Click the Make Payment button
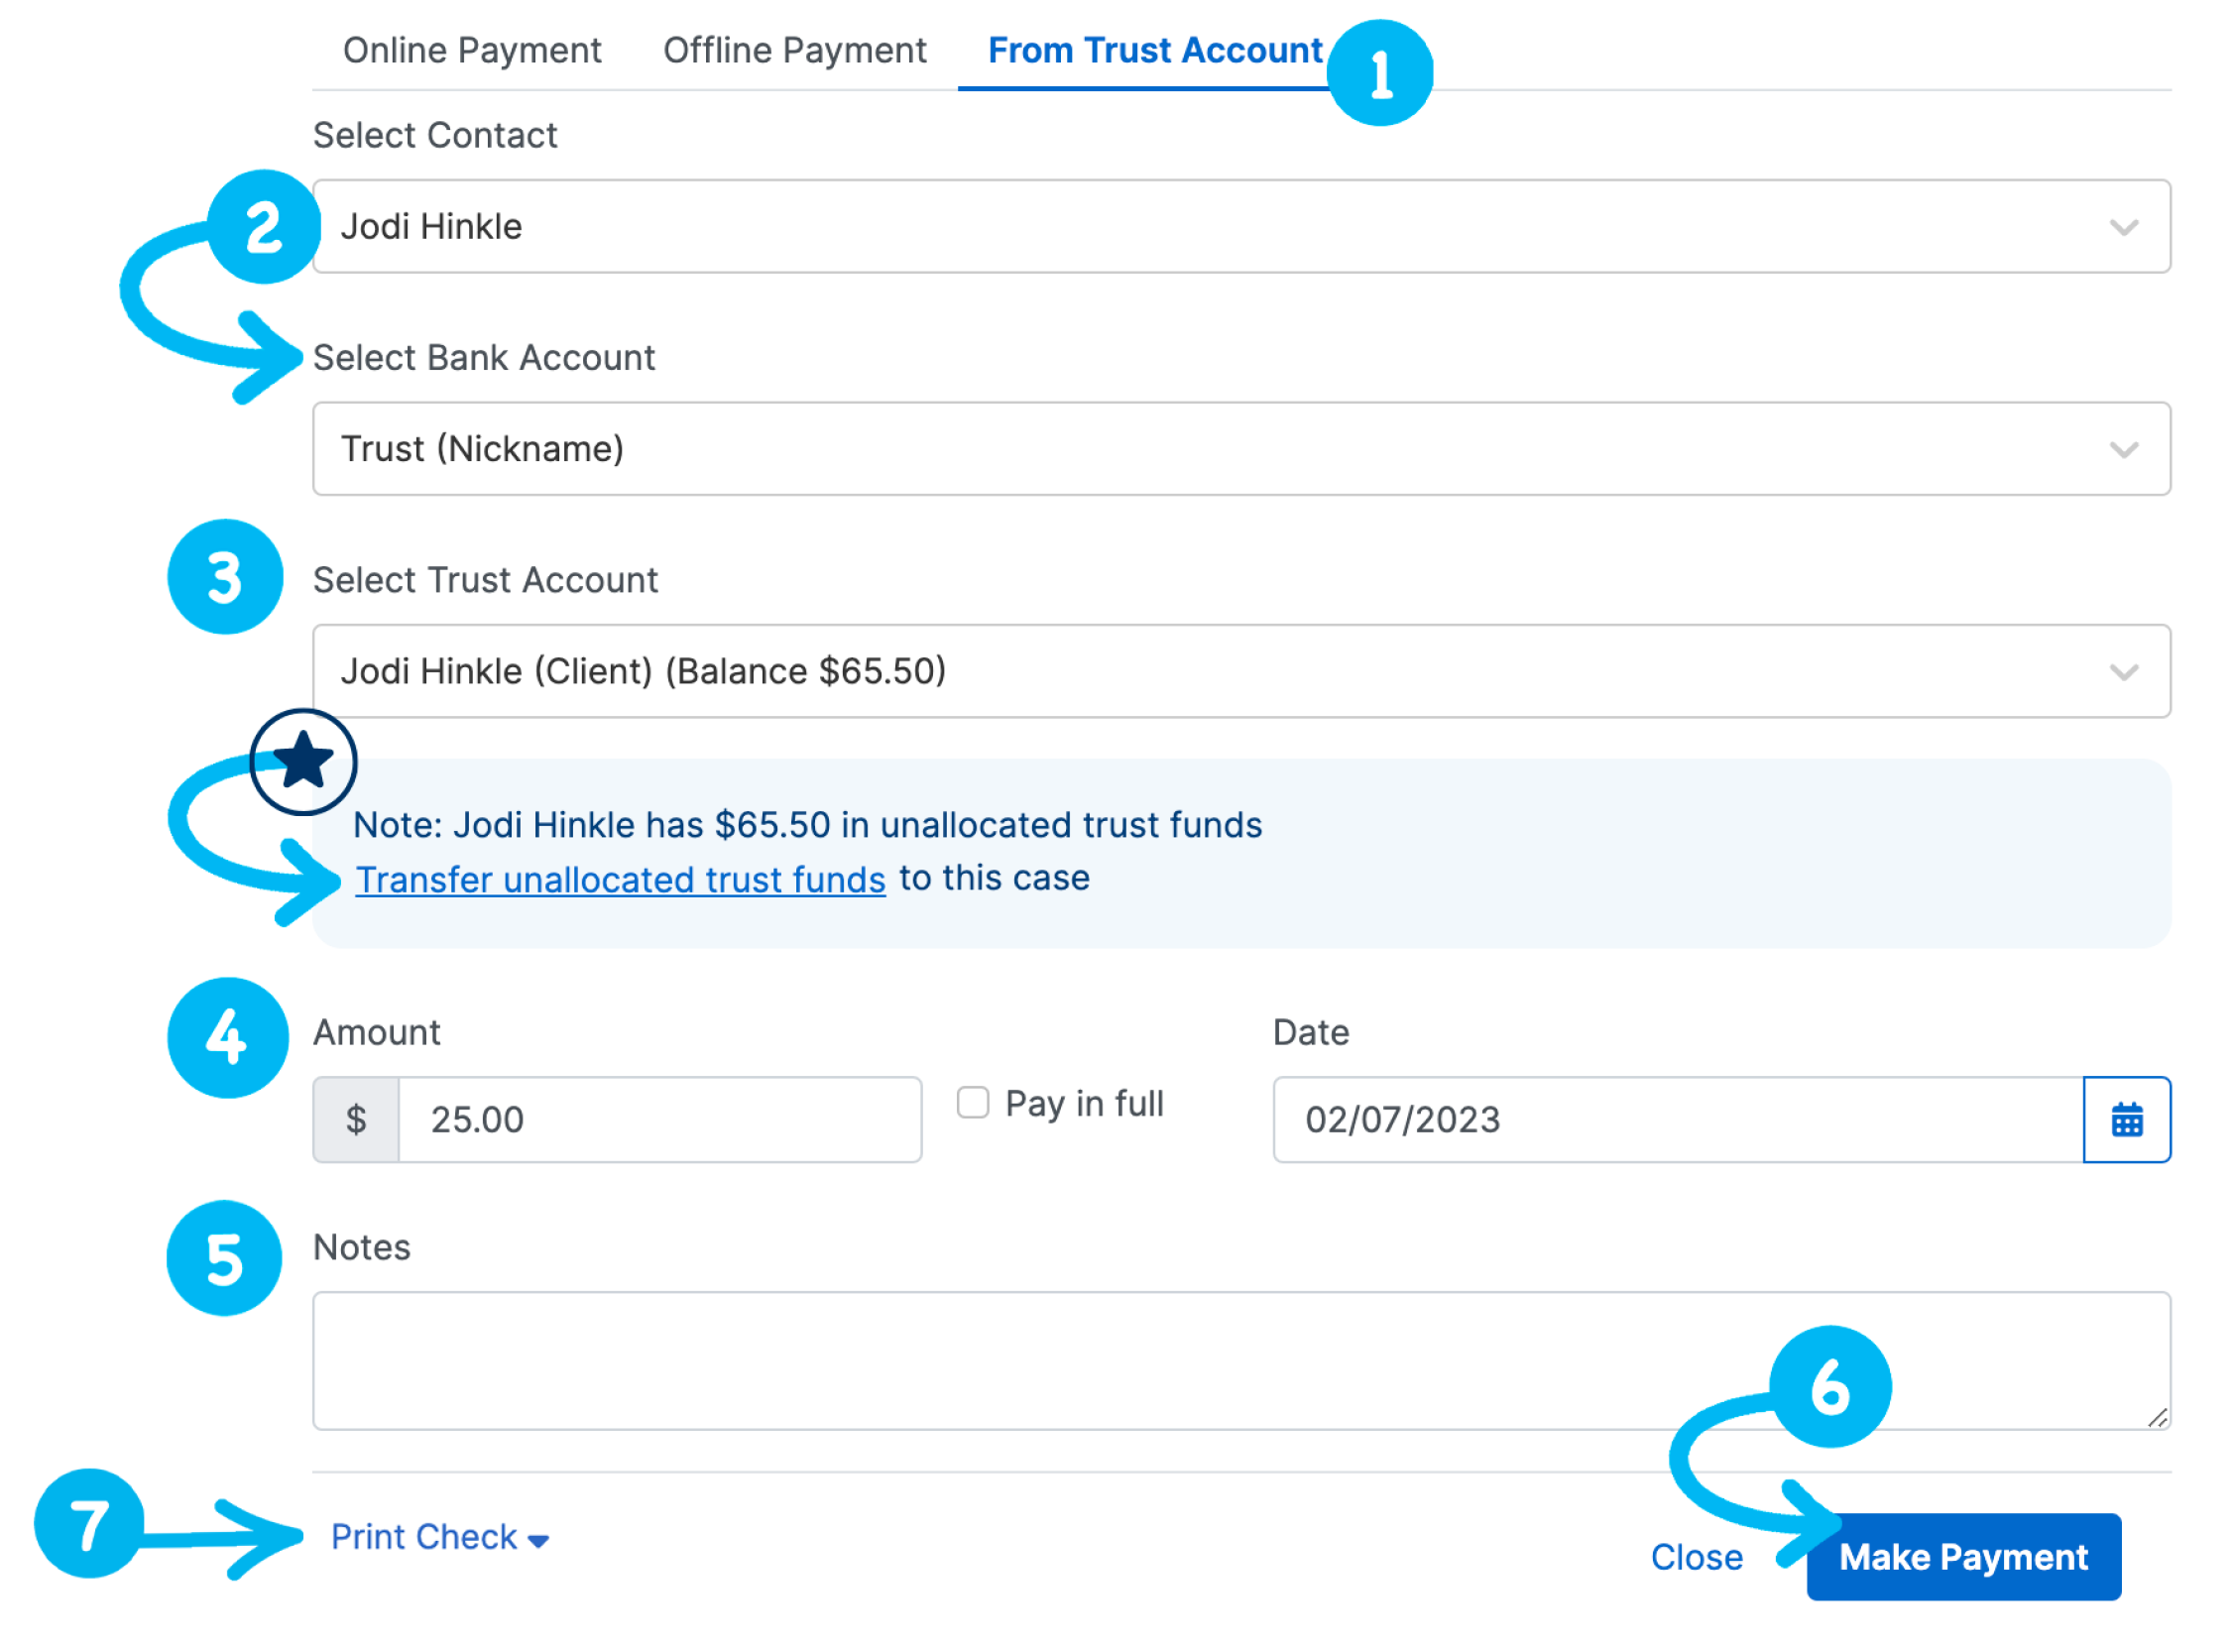The height and width of the screenshot is (1652, 2234). click(x=1963, y=1556)
